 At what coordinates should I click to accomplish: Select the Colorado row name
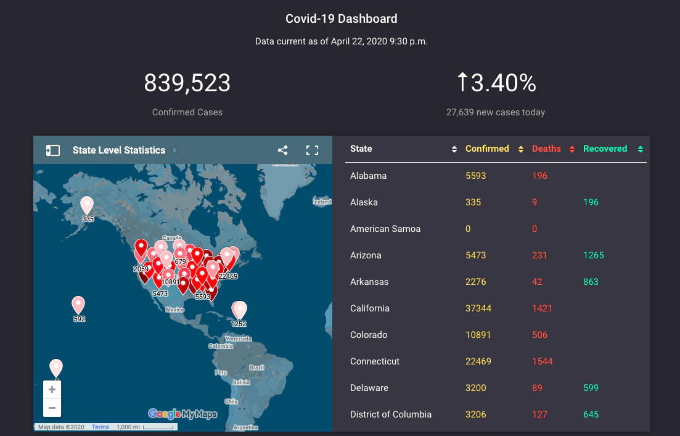(369, 334)
